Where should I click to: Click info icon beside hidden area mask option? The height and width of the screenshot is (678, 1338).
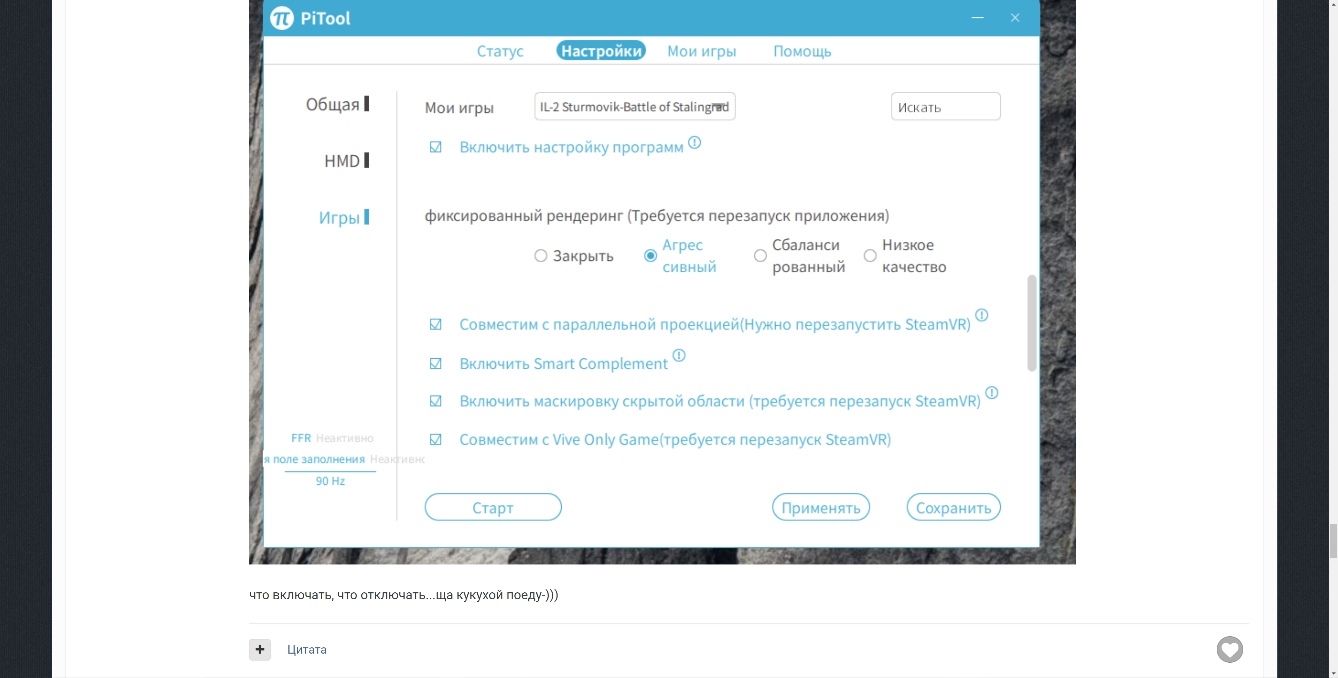(992, 392)
